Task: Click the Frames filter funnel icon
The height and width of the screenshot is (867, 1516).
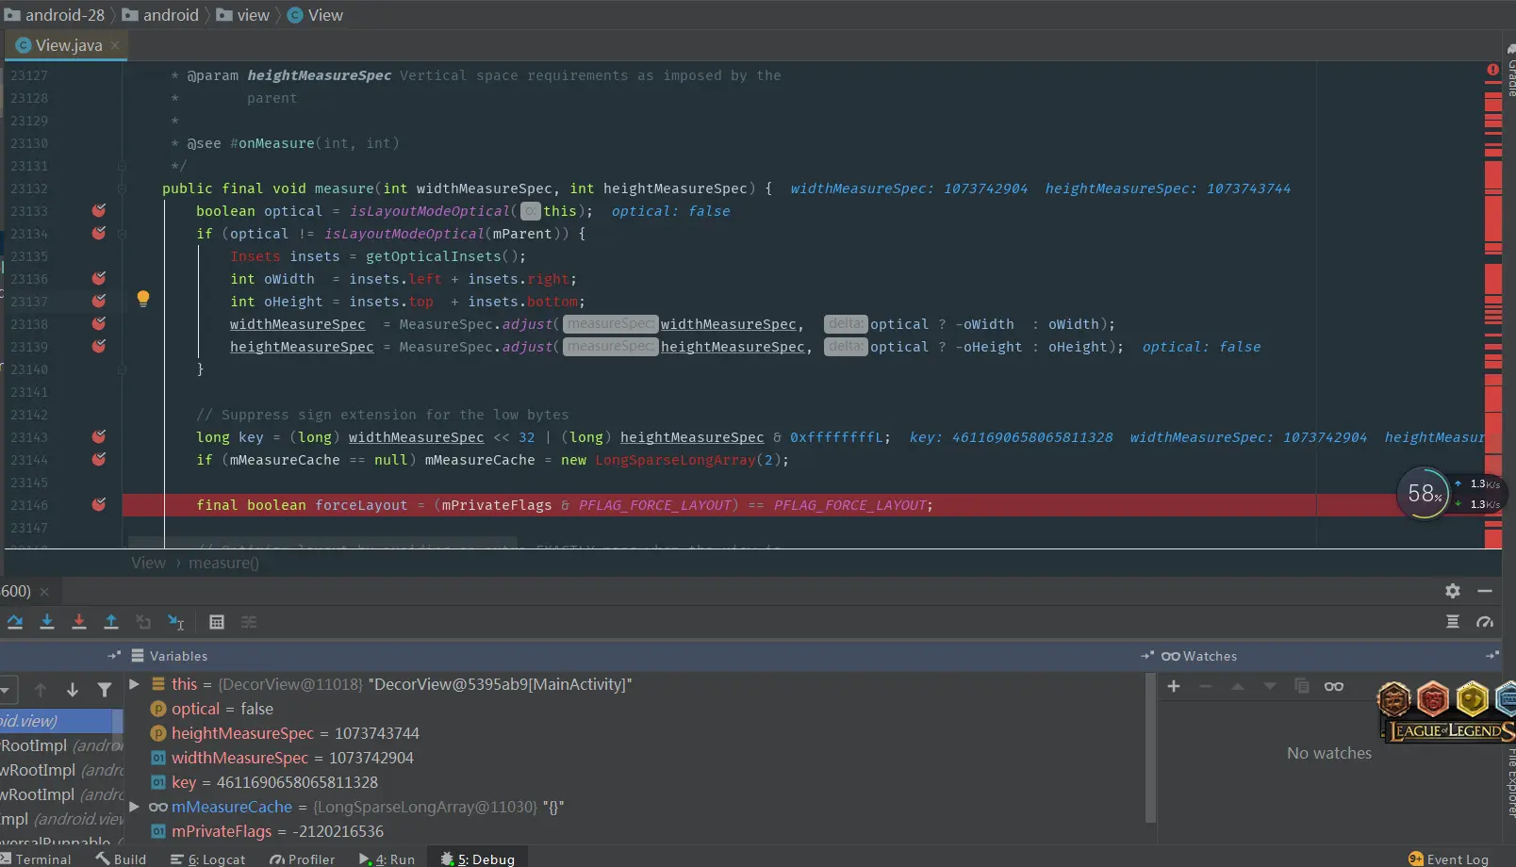Action: 105,690
